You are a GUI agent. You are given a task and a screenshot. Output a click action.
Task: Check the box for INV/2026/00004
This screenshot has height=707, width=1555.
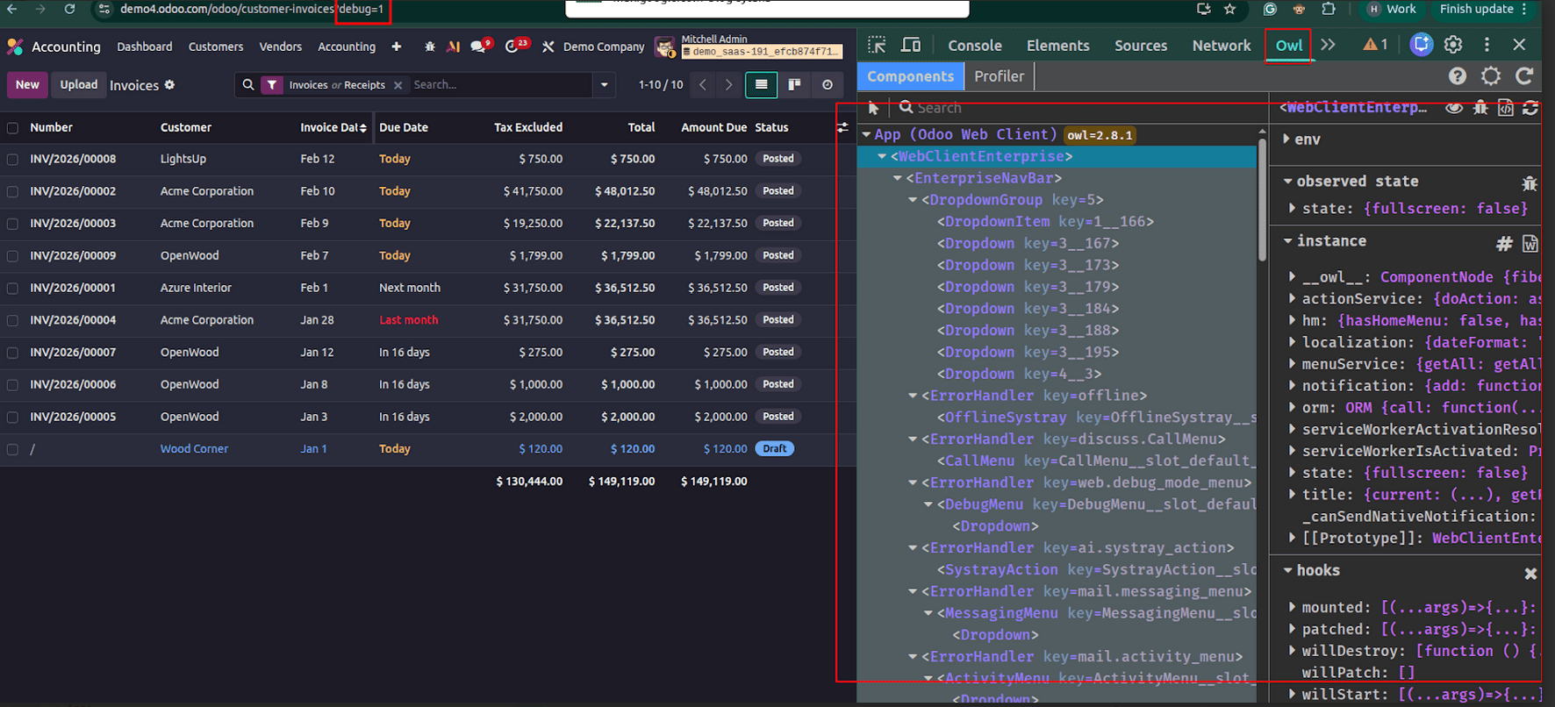pos(12,320)
